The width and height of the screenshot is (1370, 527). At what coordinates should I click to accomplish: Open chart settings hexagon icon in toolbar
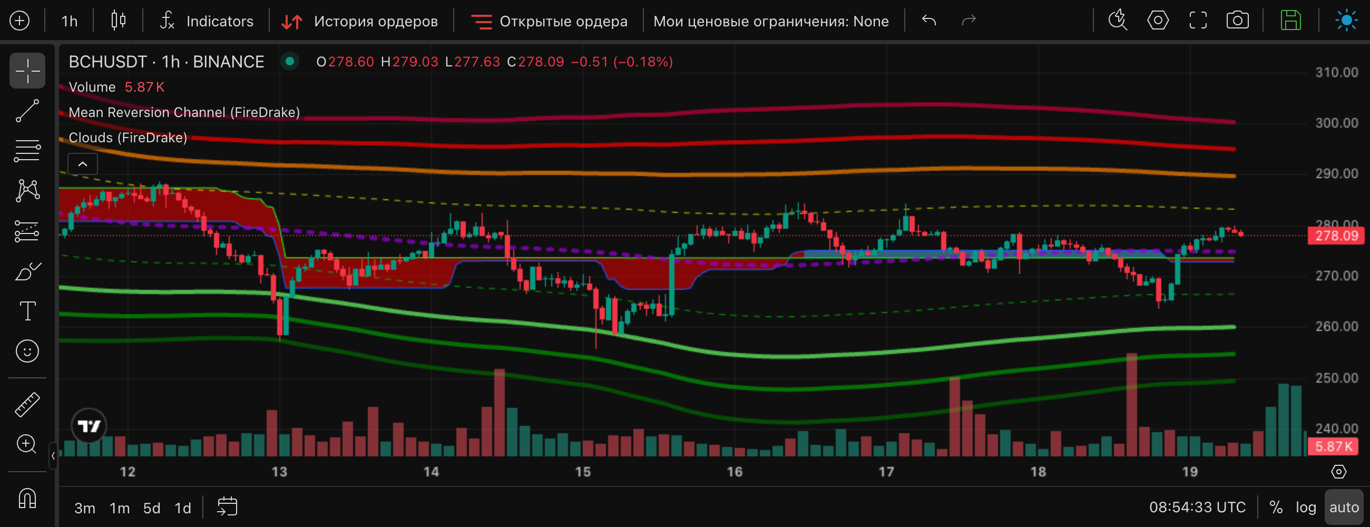[1158, 21]
